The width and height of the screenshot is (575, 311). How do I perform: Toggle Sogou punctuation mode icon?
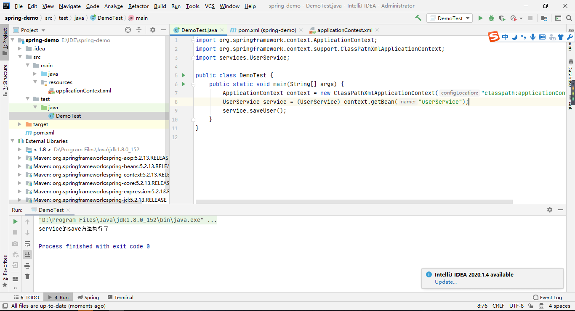[523, 37]
